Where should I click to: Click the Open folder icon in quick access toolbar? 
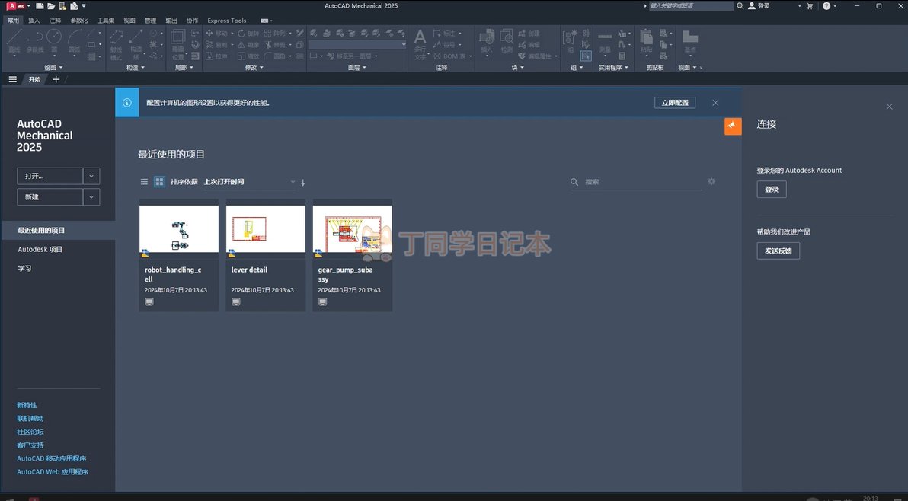(x=51, y=6)
